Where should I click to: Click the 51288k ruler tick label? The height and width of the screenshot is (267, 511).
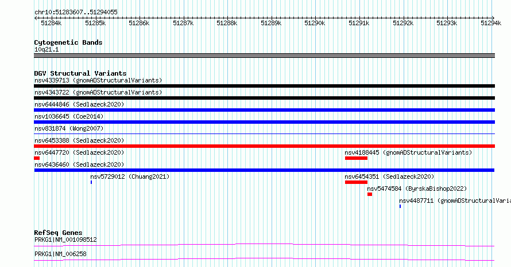pos(227,23)
